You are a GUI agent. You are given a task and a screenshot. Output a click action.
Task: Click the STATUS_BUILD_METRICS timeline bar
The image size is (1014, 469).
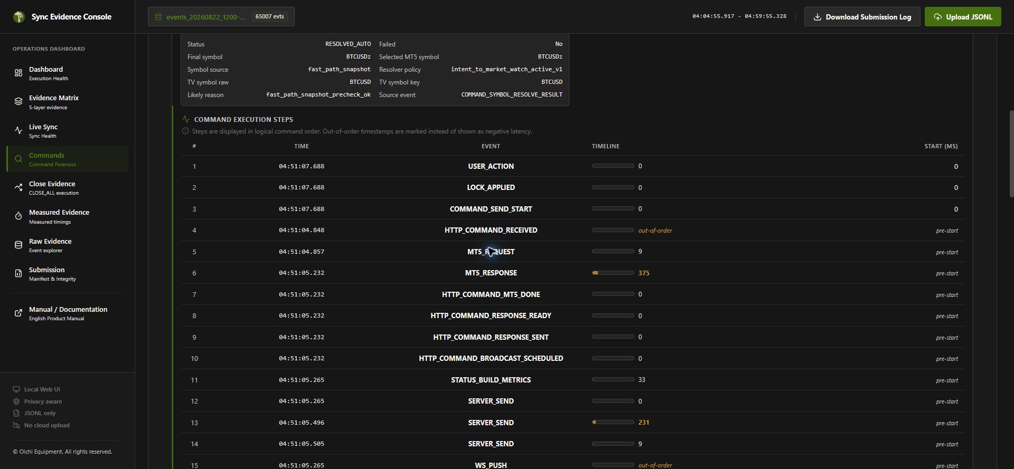(x=613, y=379)
